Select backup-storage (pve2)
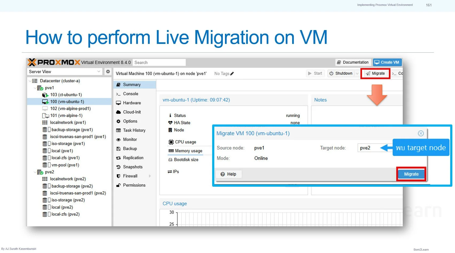 [72, 186]
